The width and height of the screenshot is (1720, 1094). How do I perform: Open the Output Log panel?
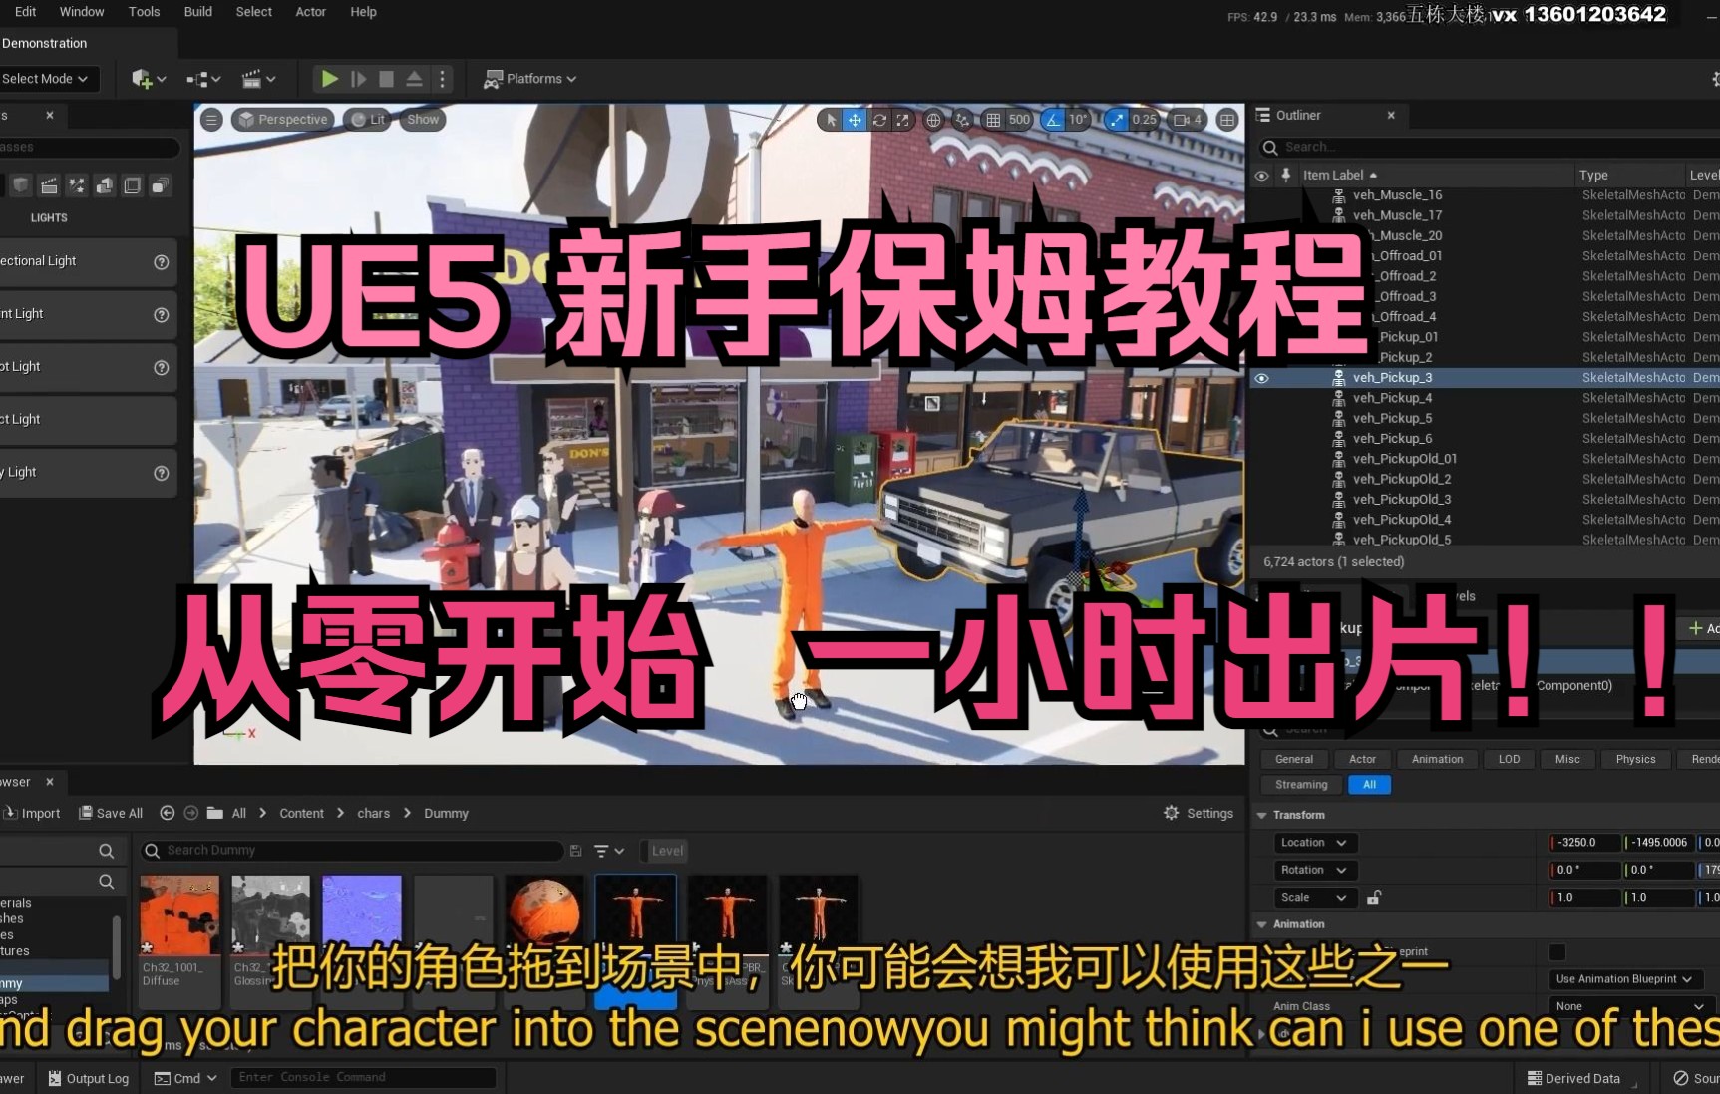[89, 1078]
